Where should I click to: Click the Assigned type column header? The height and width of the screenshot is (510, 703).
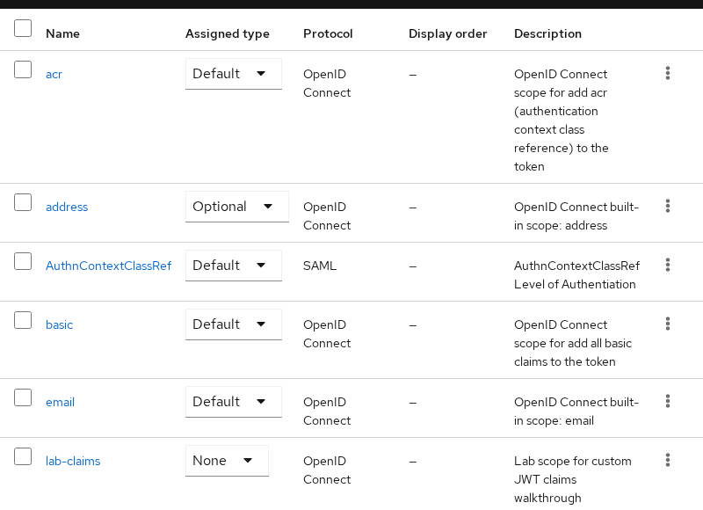click(228, 33)
